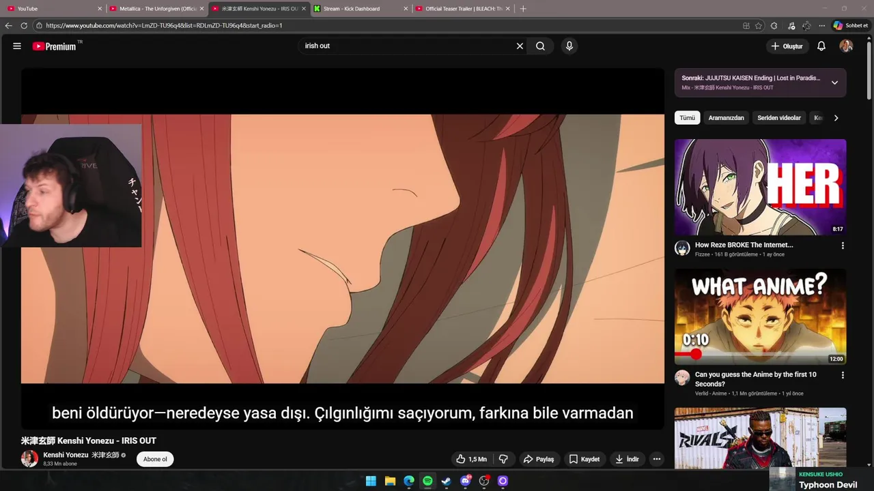Image resolution: width=874 pixels, height=491 pixels.
Task: Open options for How Reze BROKE video
Action: pyautogui.click(x=842, y=245)
